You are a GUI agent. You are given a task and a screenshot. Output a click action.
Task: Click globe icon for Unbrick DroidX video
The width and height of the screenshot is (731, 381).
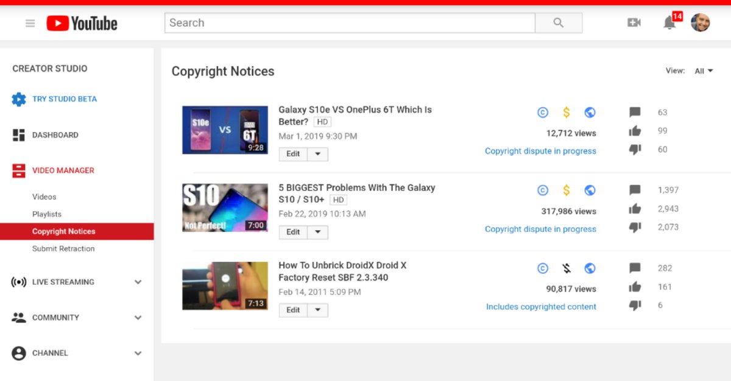(x=590, y=268)
